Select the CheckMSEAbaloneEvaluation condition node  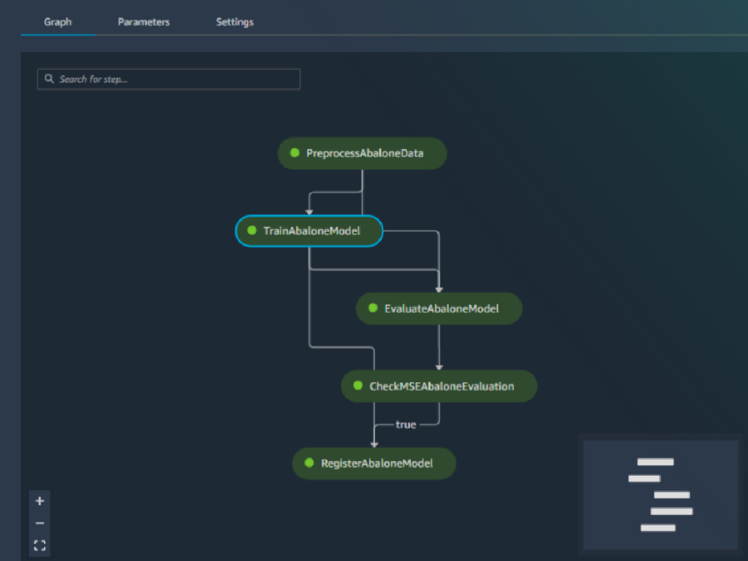(441, 386)
